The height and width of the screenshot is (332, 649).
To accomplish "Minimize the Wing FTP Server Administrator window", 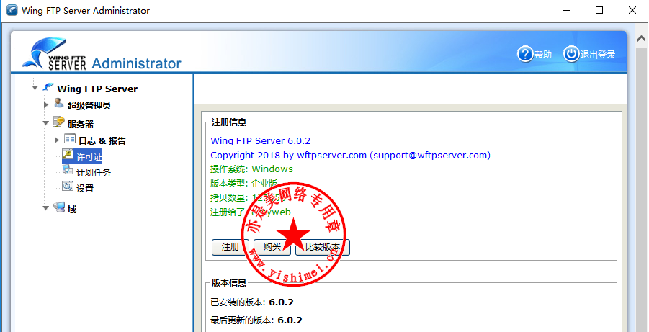I will coord(567,10).
